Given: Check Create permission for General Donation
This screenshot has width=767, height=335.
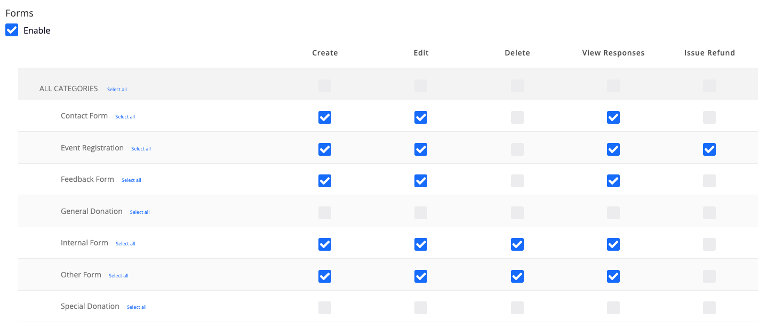Looking at the screenshot, I should (x=325, y=212).
